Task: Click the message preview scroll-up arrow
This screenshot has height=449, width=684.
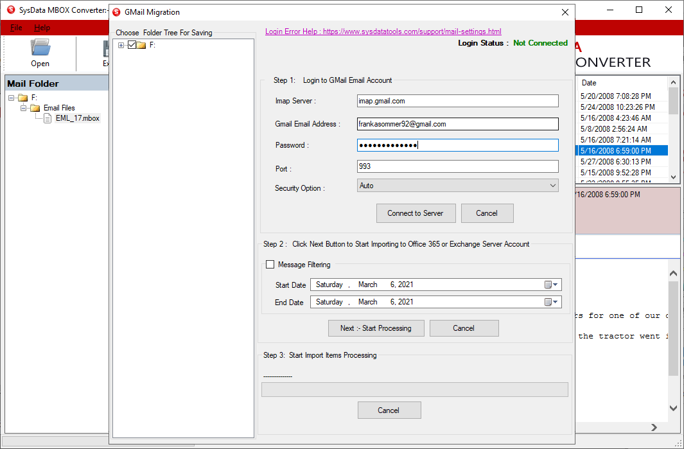Action: pos(673,274)
